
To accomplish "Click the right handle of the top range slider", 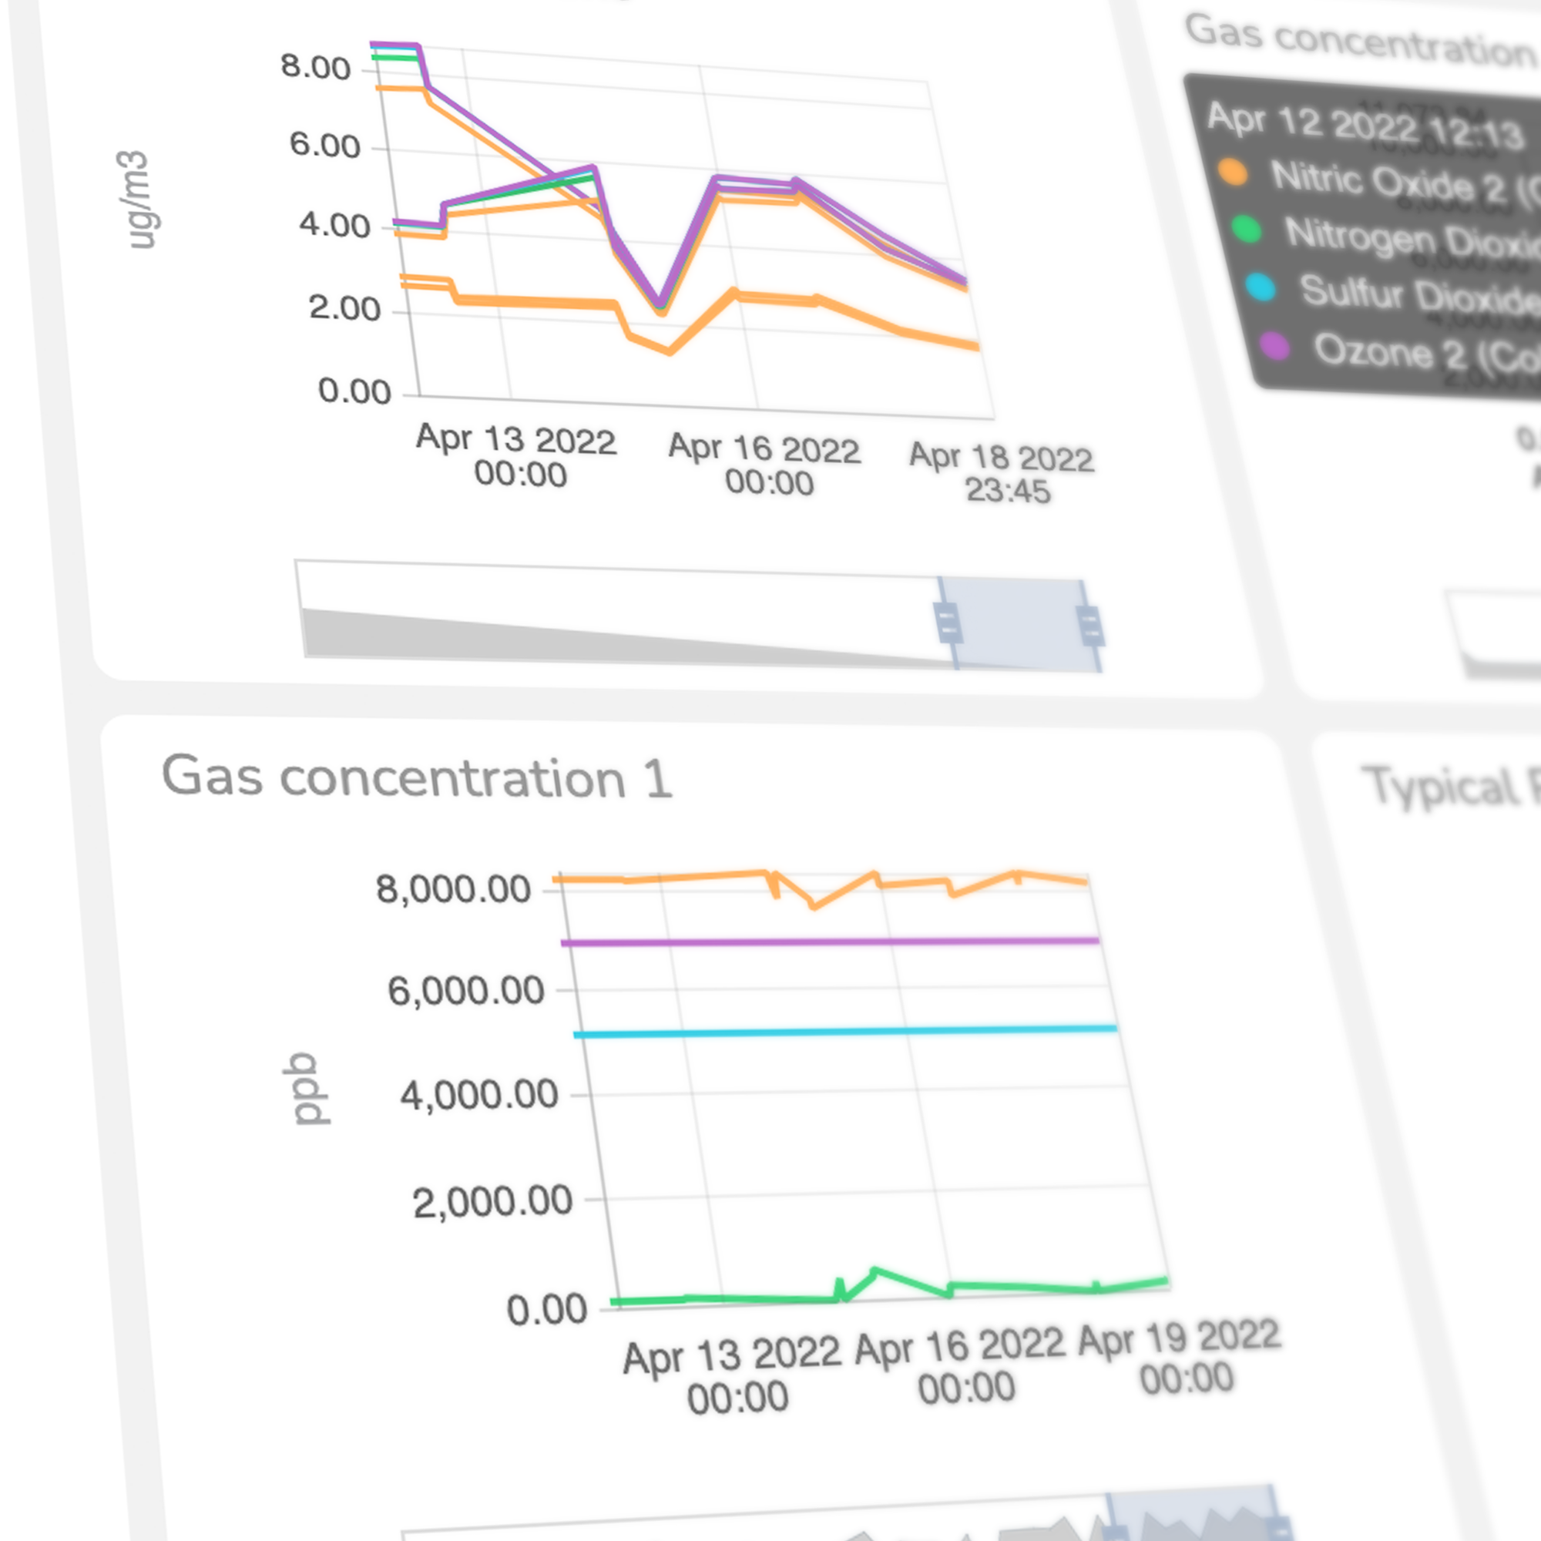I will pyautogui.click(x=1089, y=626).
